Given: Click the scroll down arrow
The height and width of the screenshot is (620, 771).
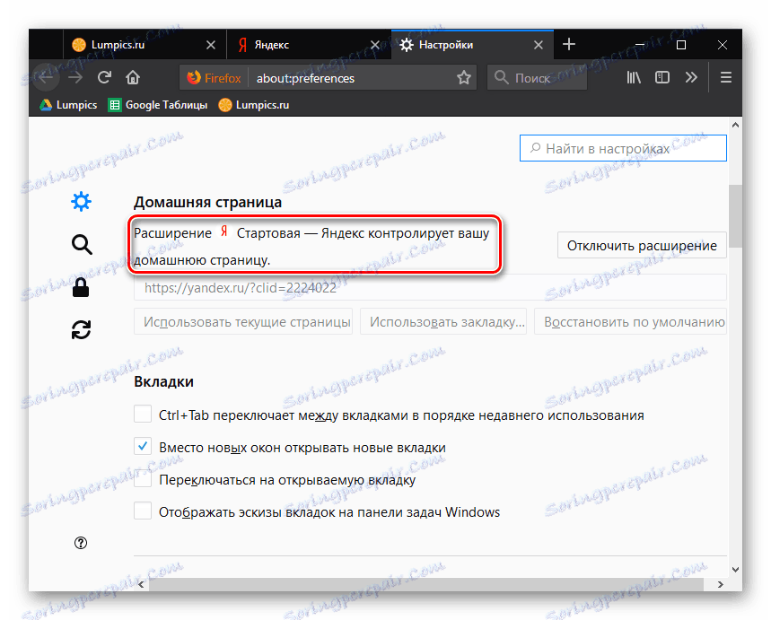Looking at the screenshot, I should click(736, 570).
